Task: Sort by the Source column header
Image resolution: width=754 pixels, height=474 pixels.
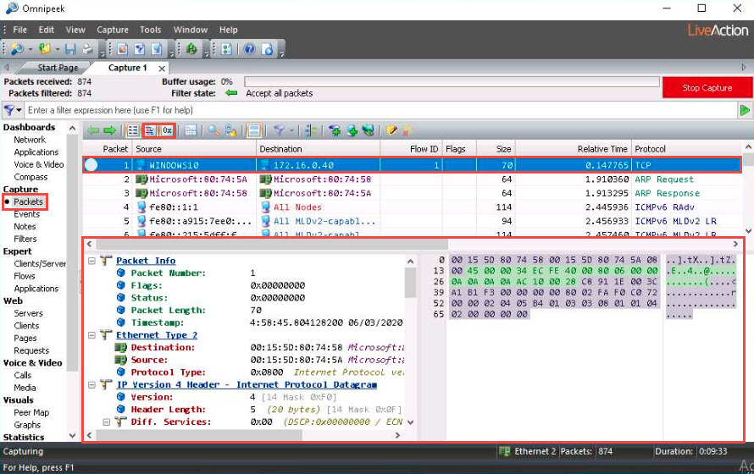Action: point(194,149)
